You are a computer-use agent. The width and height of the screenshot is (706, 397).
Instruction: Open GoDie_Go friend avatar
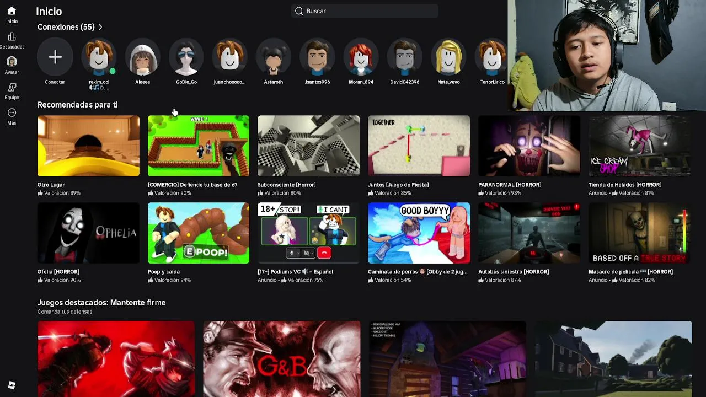point(186,57)
